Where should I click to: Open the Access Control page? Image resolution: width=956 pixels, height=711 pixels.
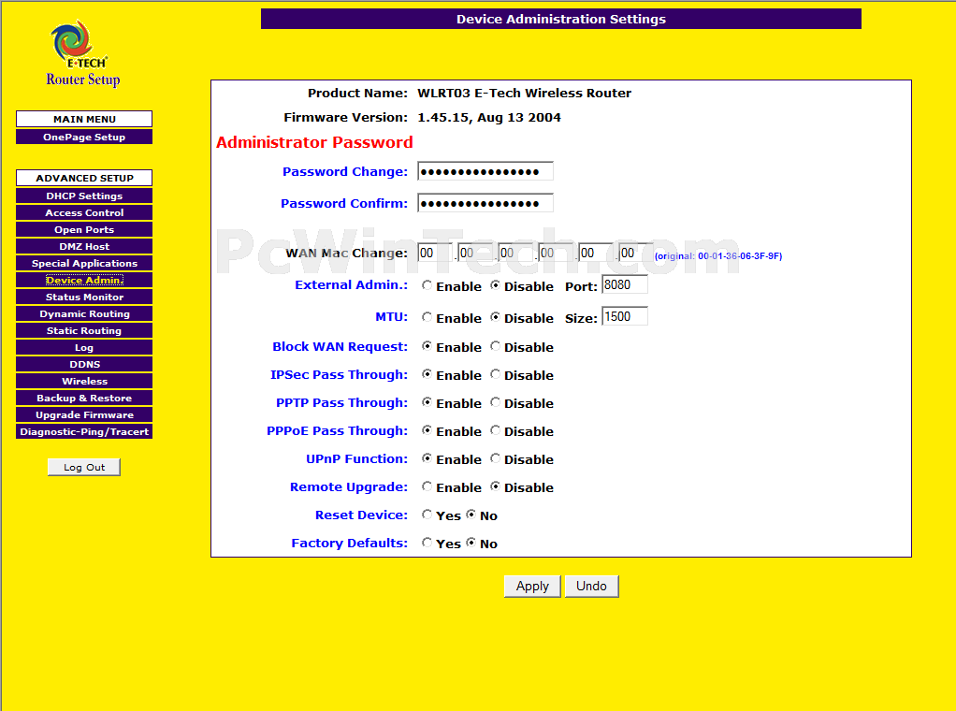tap(84, 212)
